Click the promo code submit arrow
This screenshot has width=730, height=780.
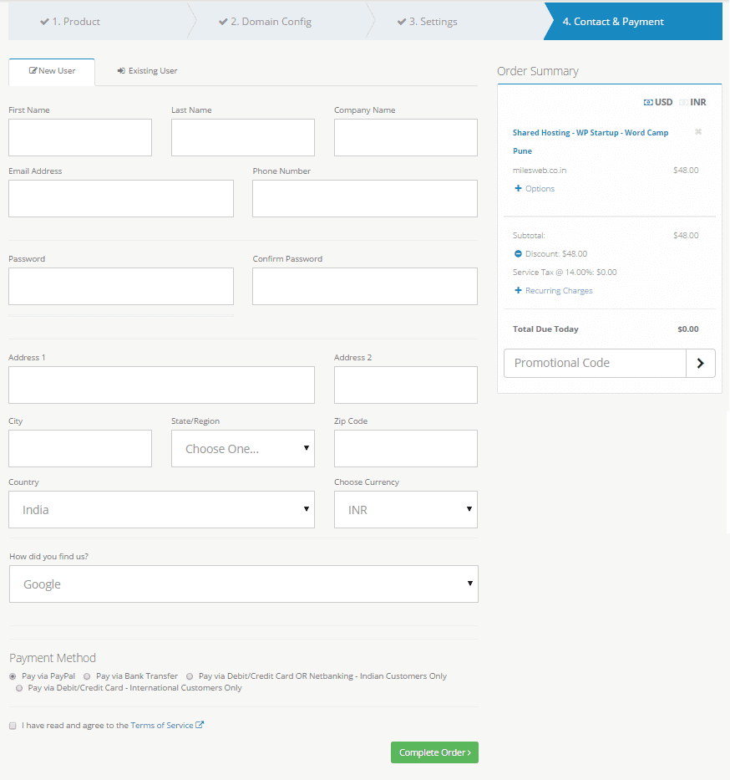click(700, 363)
